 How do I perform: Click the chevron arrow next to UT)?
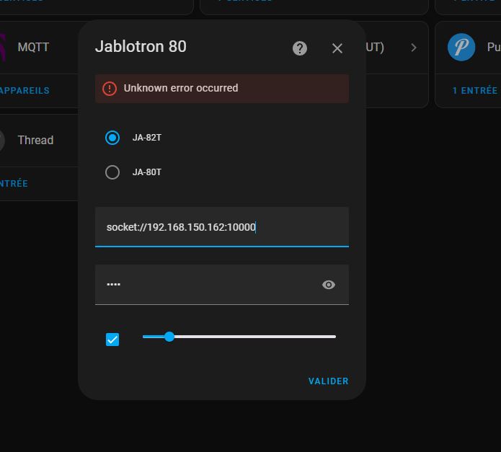tap(414, 48)
